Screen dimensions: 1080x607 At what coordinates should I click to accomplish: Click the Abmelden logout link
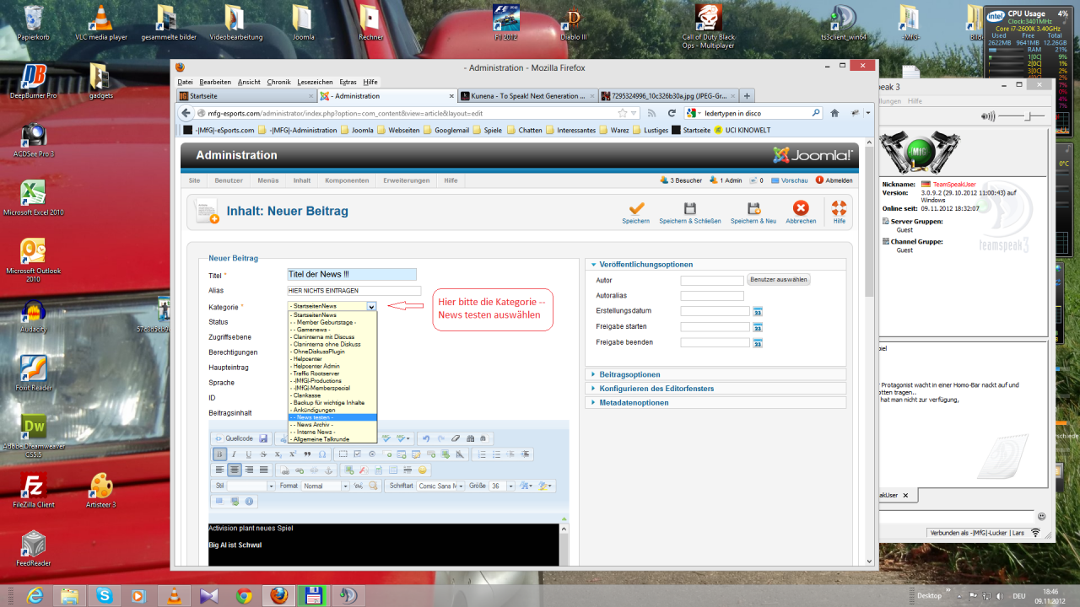click(839, 180)
